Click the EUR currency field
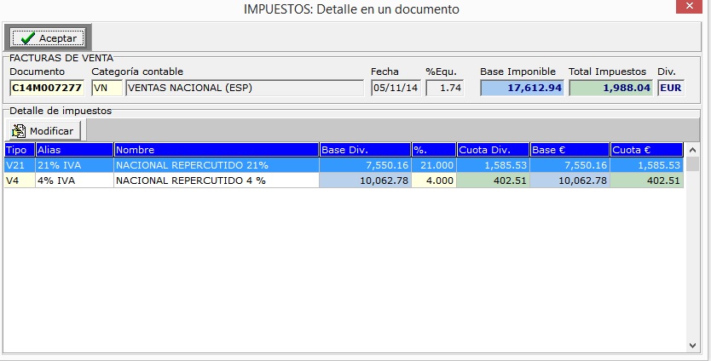The width and height of the screenshot is (711, 361). tap(670, 88)
